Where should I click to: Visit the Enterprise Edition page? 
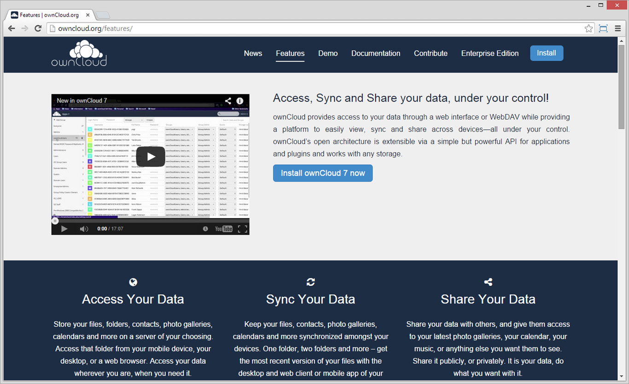(x=490, y=53)
